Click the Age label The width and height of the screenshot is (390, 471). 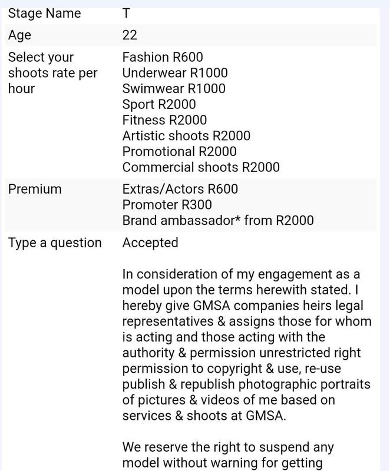[x=19, y=35]
